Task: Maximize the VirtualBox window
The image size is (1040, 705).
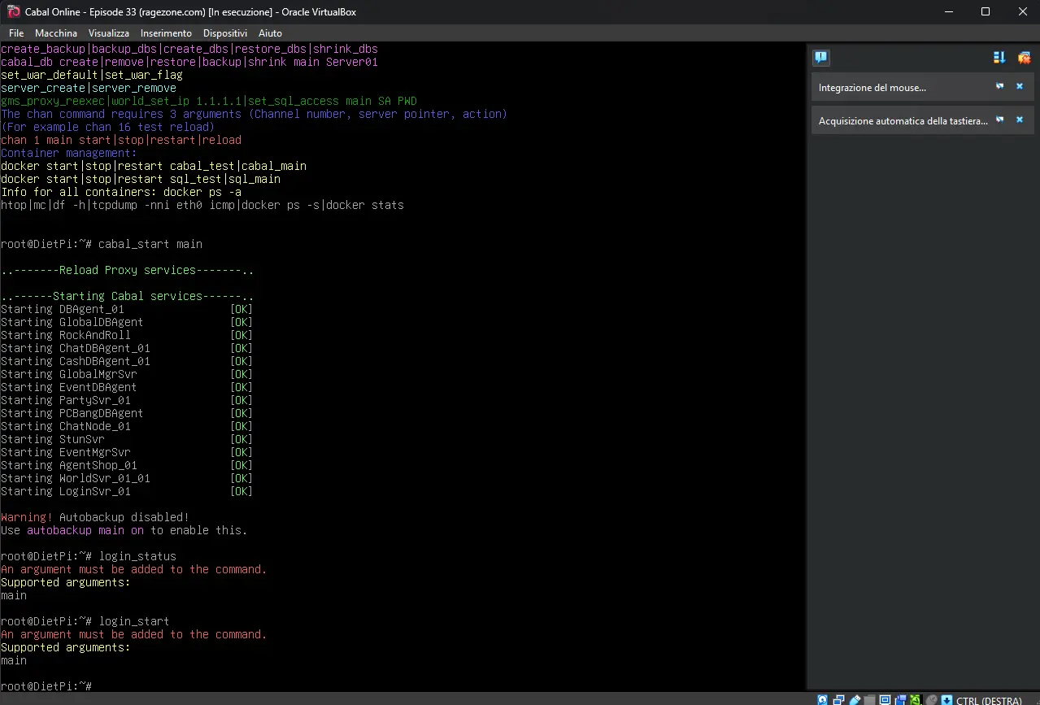Action: pyautogui.click(x=985, y=11)
